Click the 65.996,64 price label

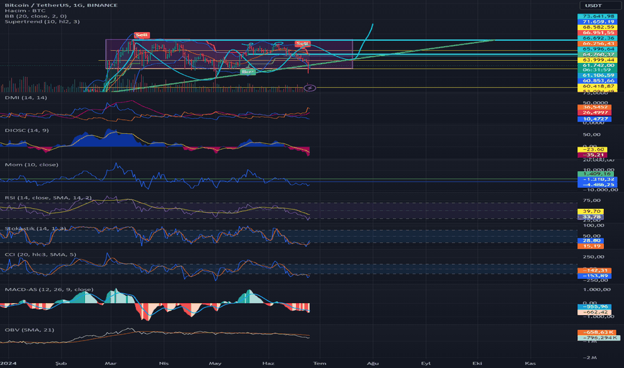point(597,49)
